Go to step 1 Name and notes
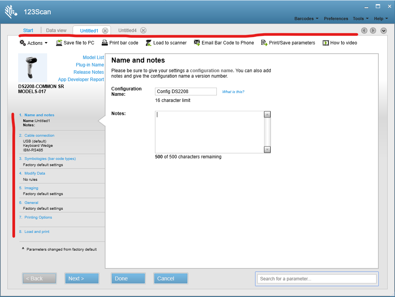Image resolution: width=395 pixels, height=297 pixels. tap(39, 115)
